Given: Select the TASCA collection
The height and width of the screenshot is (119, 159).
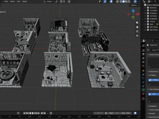Looking at the screenshot, I should [x=152, y=21].
